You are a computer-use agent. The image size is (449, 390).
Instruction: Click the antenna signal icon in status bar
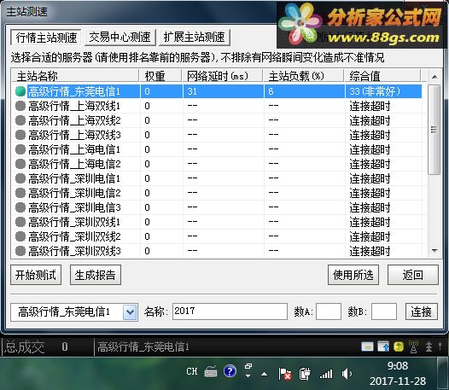pyautogui.click(x=413, y=346)
